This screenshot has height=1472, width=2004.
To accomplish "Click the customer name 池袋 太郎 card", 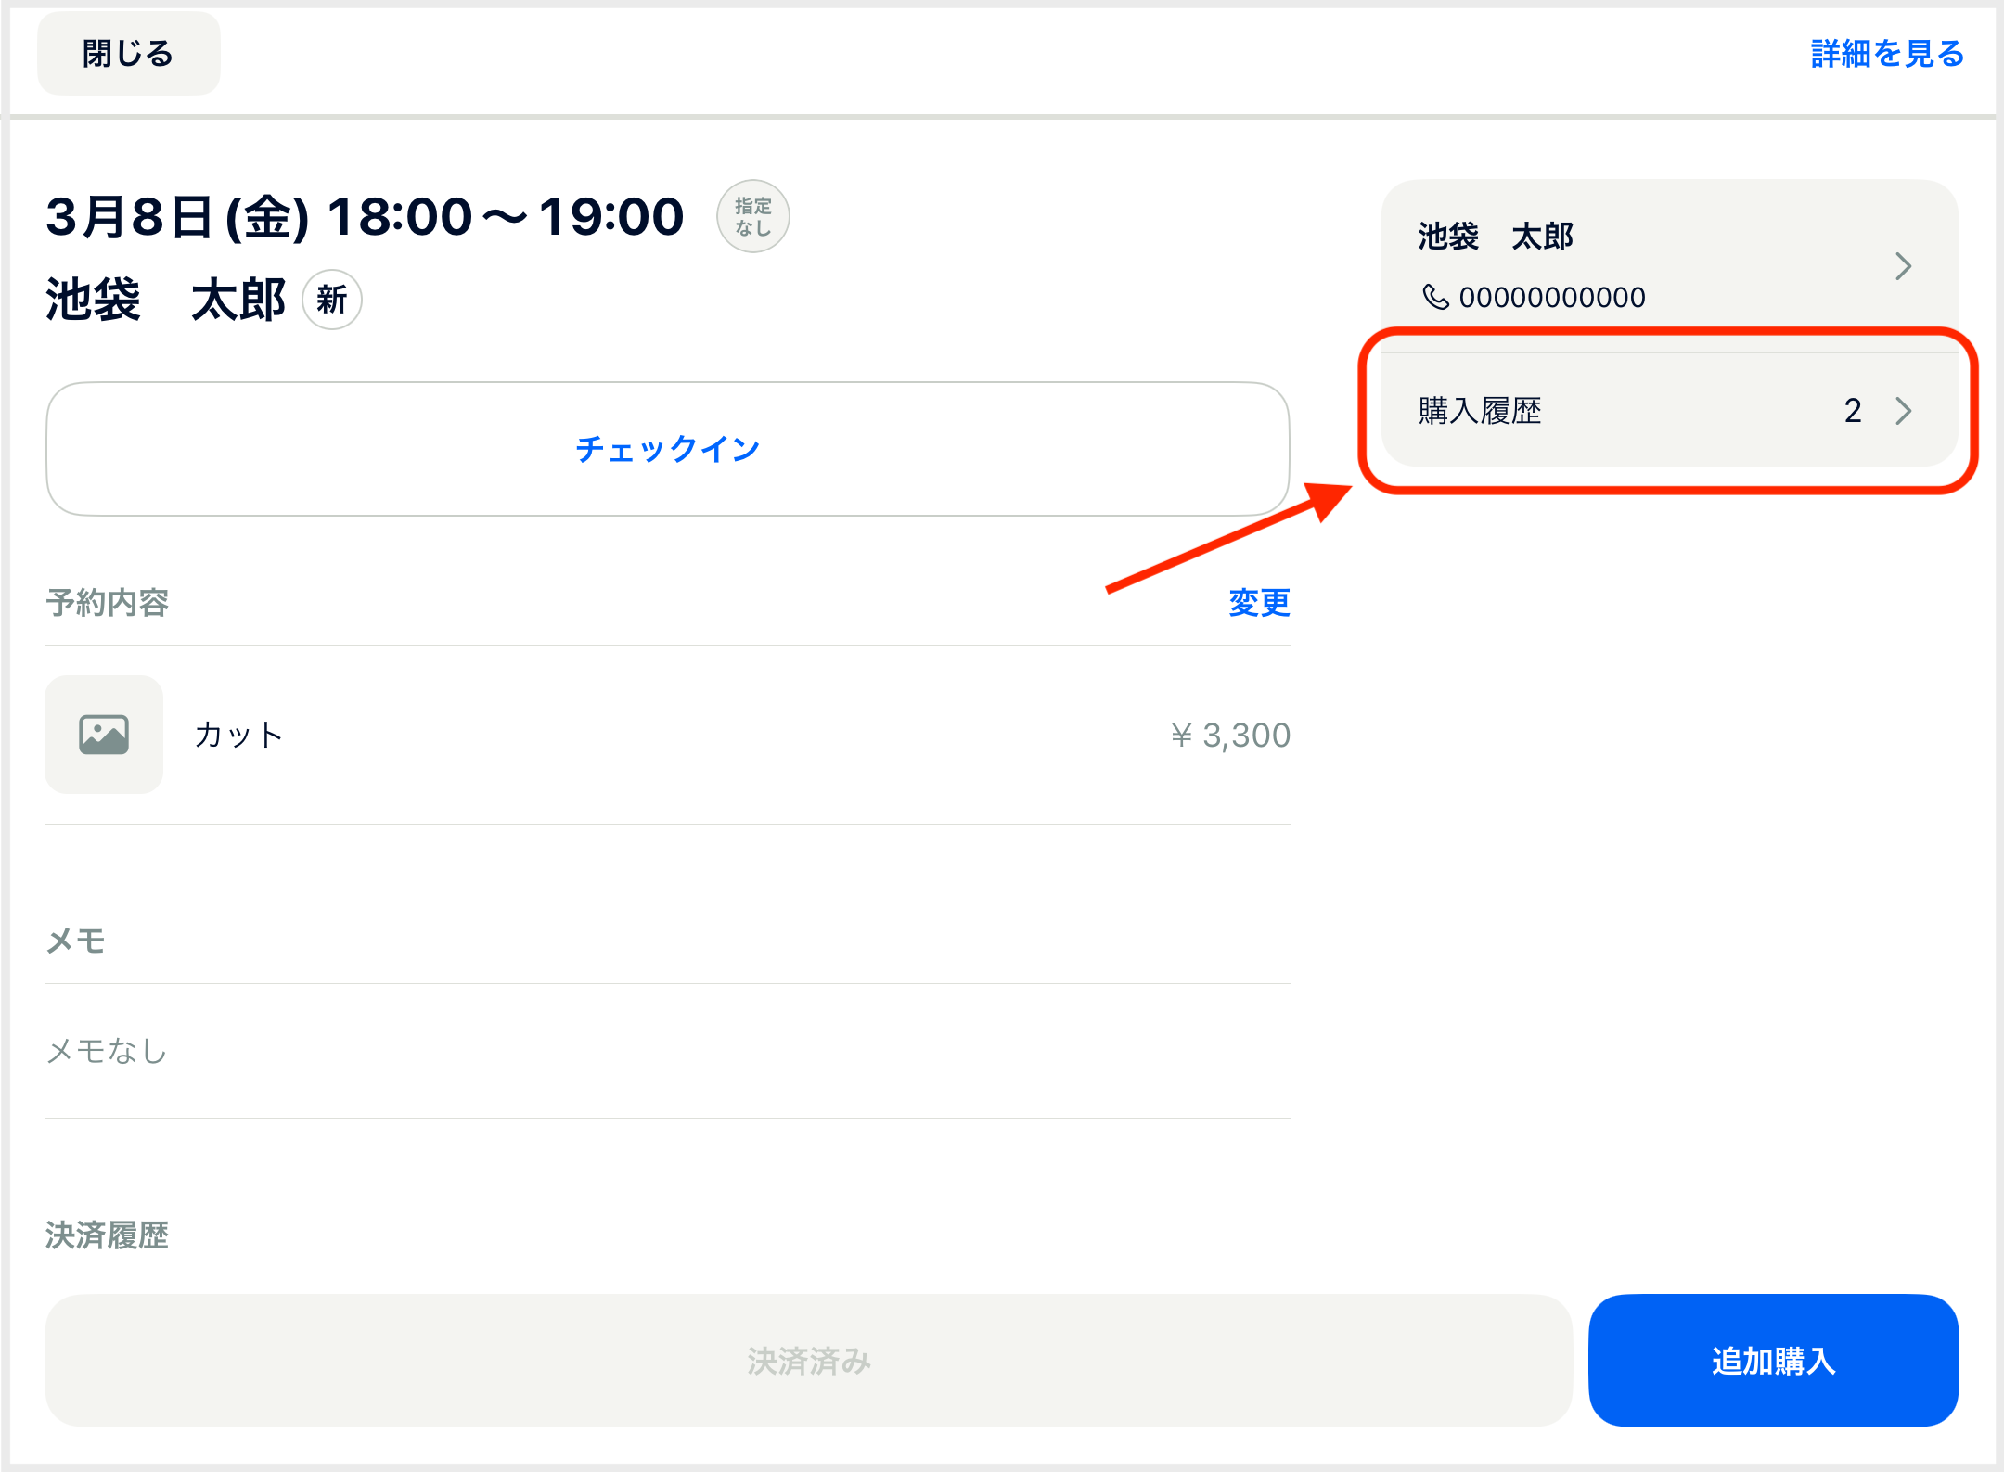I will point(1669,265).
